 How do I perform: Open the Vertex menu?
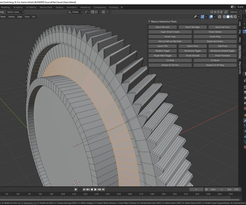11,17
